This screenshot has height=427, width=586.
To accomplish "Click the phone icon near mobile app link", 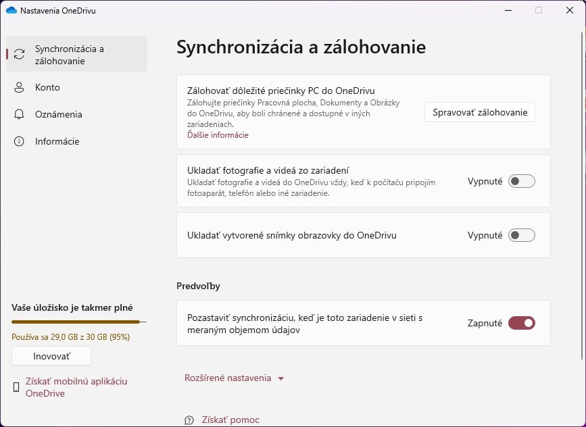I will pyautogui.click(x=16, y=387).
